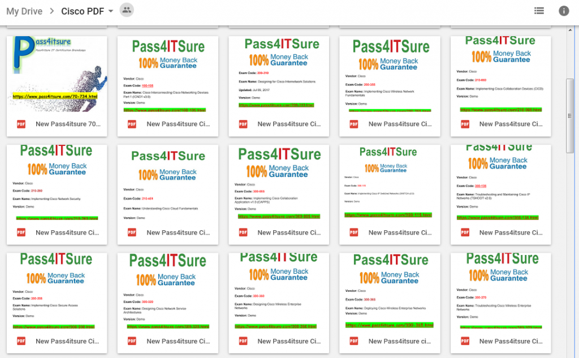
Task: Switch to list view layout
Action: pyautogui.click(x=539, y=11)
